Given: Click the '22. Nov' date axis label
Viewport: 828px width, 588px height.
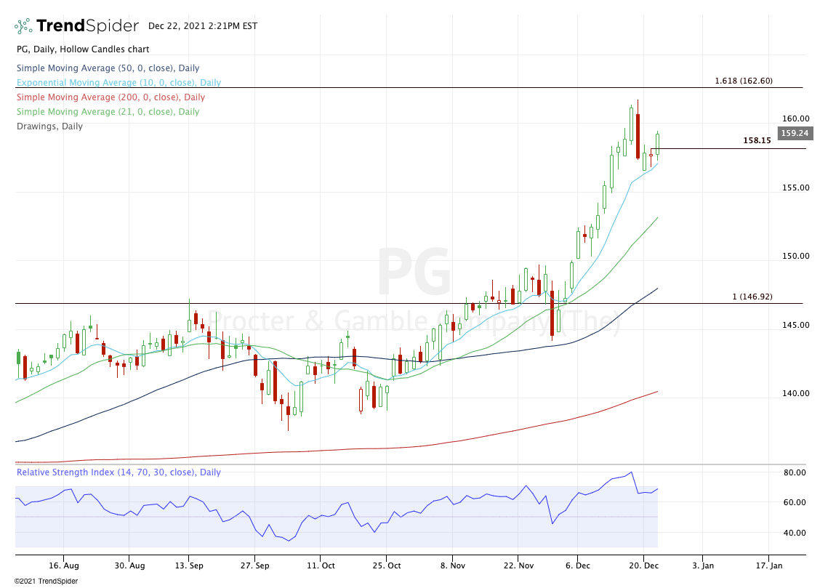Looking at the screenshot, I should tap(518, 565).
